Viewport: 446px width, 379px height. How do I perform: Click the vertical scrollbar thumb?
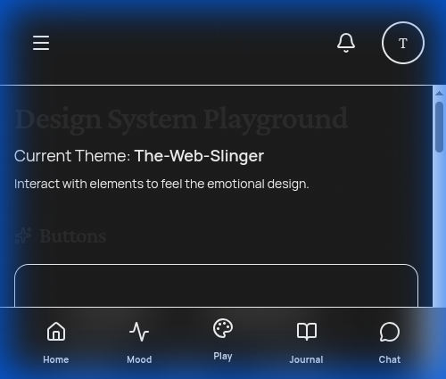click(x=439, y=127)
